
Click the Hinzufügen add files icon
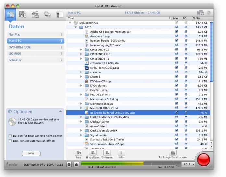point(93,153)
